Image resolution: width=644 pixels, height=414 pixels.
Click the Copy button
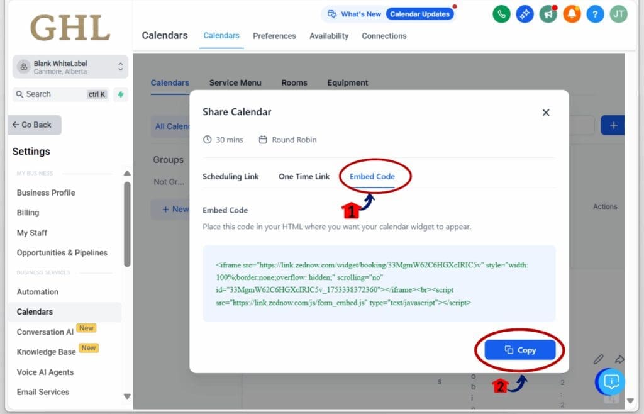coord(520,350)
